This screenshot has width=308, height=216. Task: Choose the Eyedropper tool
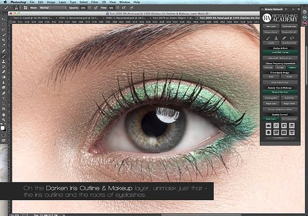coord(4,45)
